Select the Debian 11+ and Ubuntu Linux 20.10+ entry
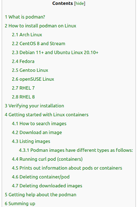This screenshot has width=138, height=207. (55, 52)
